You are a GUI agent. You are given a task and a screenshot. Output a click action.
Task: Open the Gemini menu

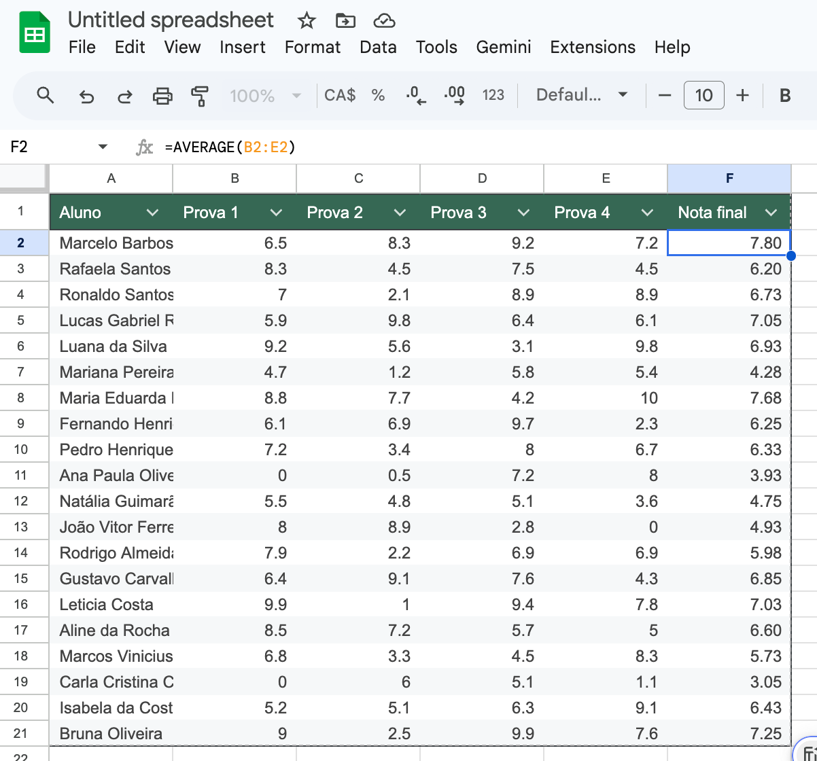(x=504, y=47)
